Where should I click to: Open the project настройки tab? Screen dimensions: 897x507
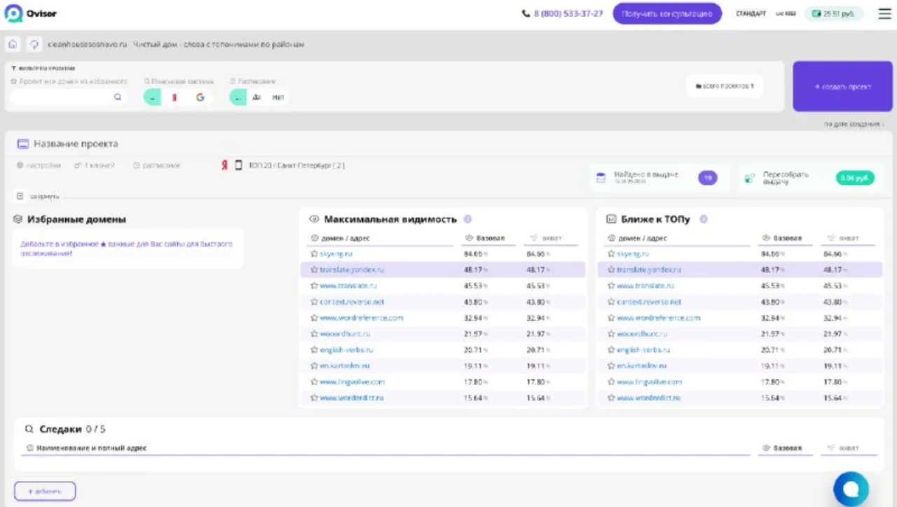tap(39, 165)
